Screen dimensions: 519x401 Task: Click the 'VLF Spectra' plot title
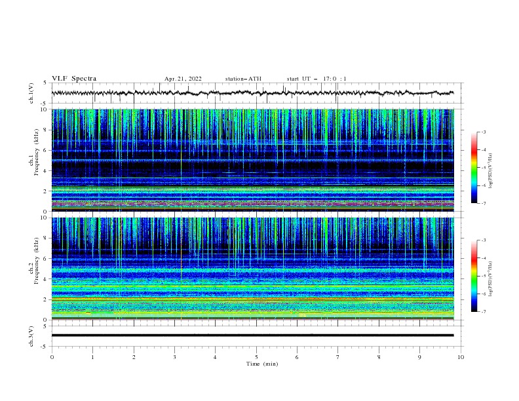point(74,79)
